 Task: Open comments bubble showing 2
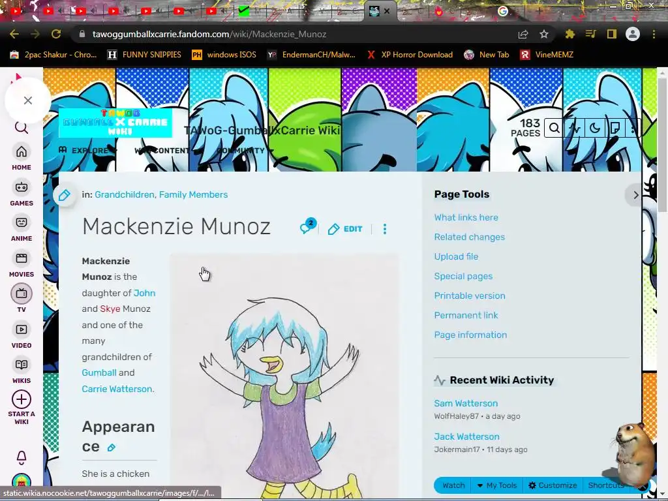[x=308, y=226]
